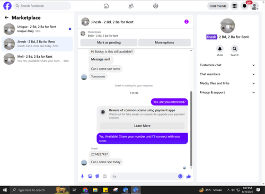This screenshot has height=194, width=265.
Task: Click Jinesh profile picture in right panel
Action: (x=227, y=26)
